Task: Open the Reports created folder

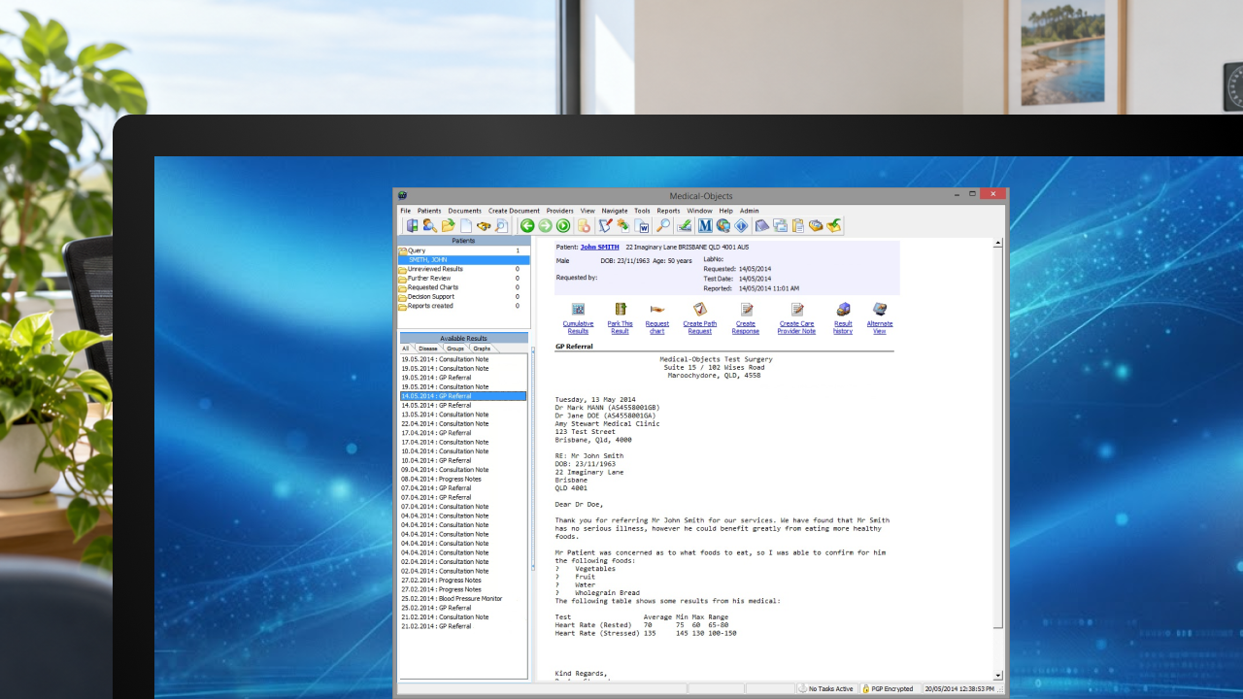Action: pyautogui.click(x=464, y=306)
